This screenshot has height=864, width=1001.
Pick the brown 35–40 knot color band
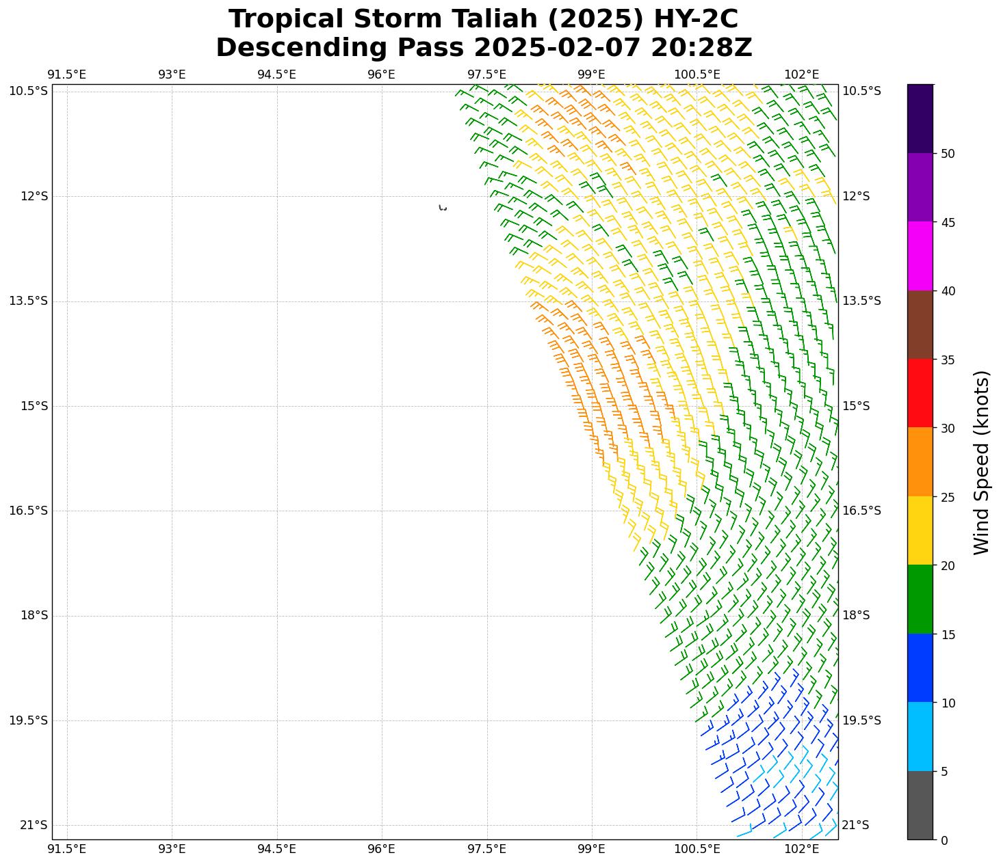[x=920, y=325]
